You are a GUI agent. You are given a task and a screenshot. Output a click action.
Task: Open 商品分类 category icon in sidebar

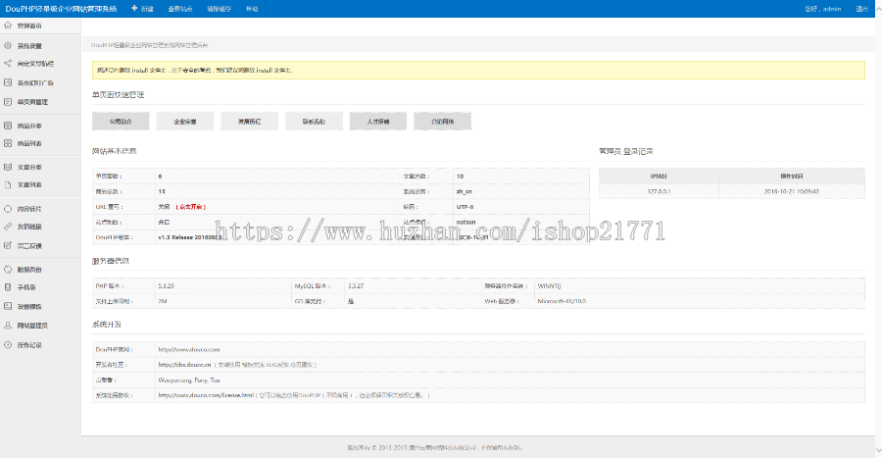click(x=9, y=126)
